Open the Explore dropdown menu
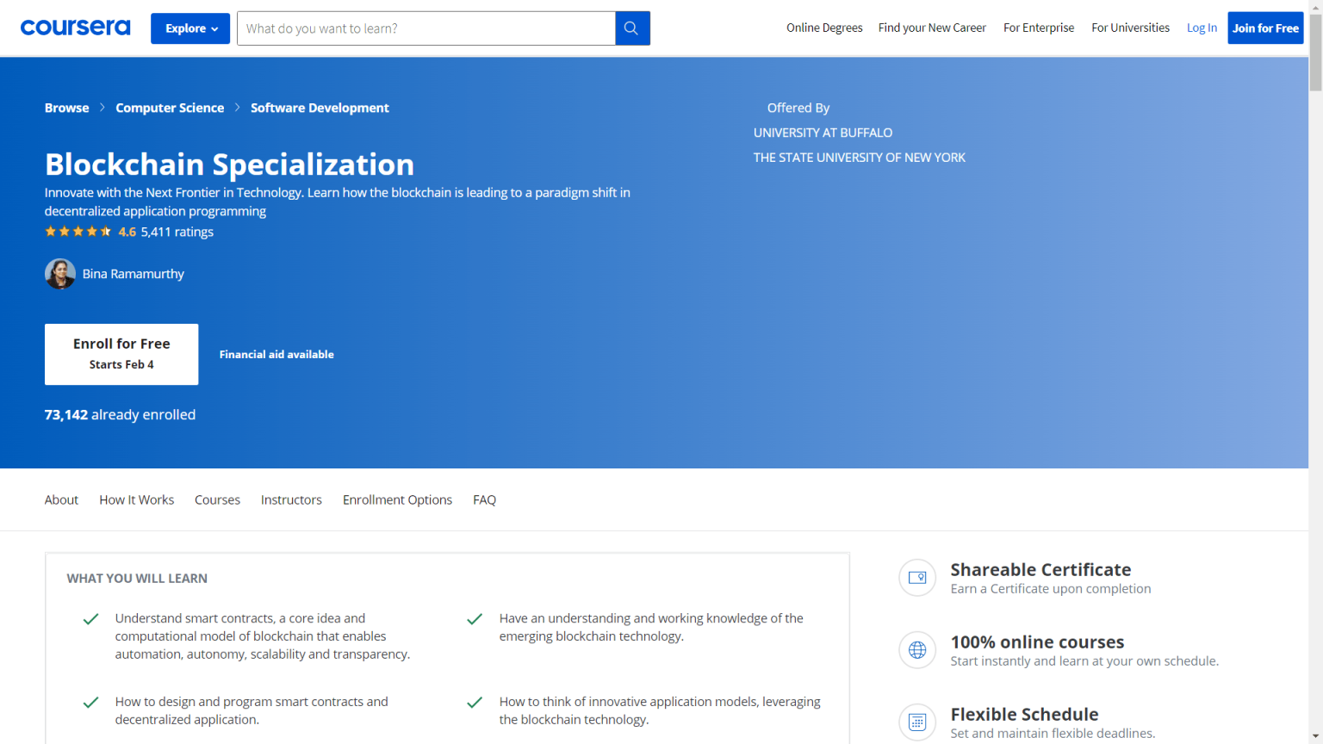This screenshot has height=744, width=1323. [190, 28]
